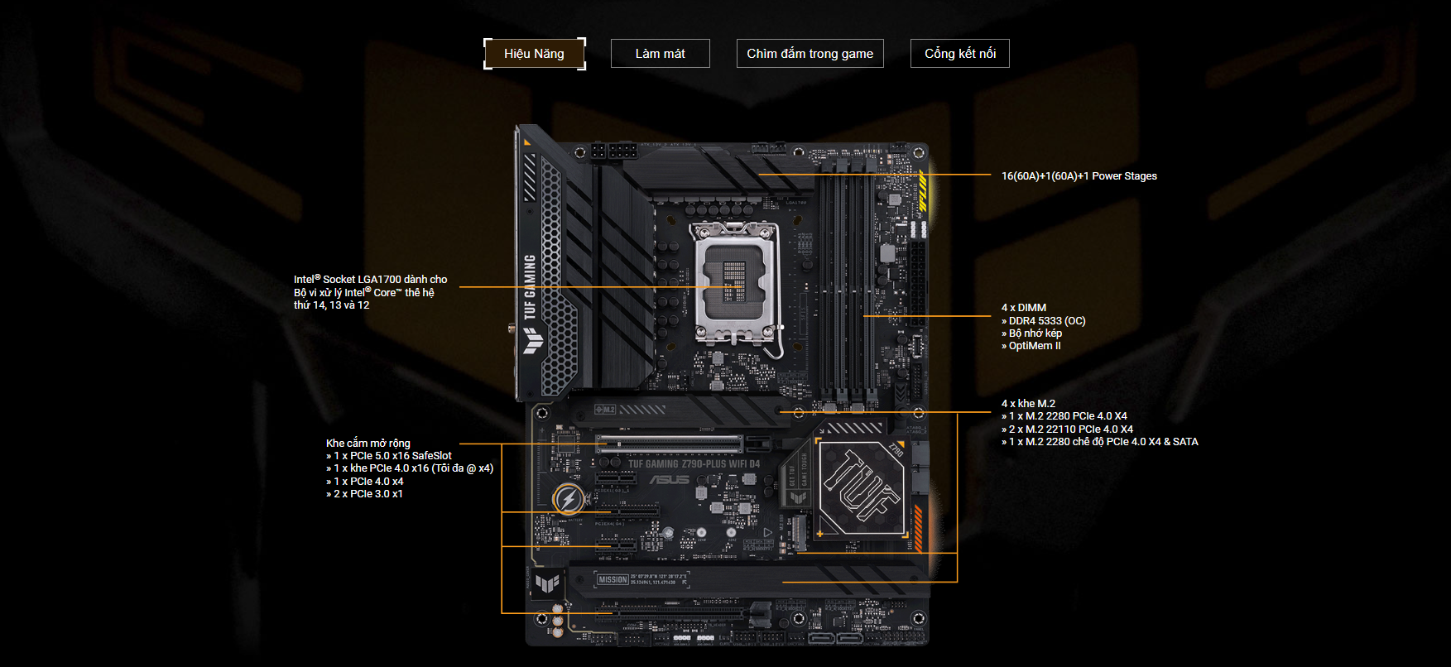Select the 2 x M.2 22110 PCIe 4.0 X4 line
The image size is (1451, 667).
(1068, 429)
